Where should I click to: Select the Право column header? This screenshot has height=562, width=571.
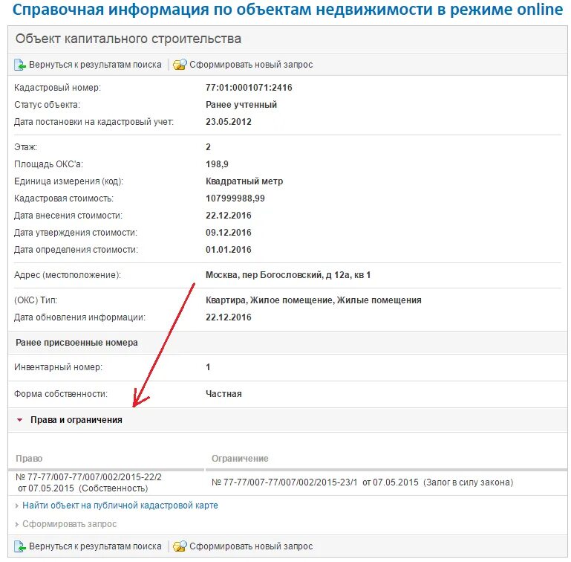[29, 459]
